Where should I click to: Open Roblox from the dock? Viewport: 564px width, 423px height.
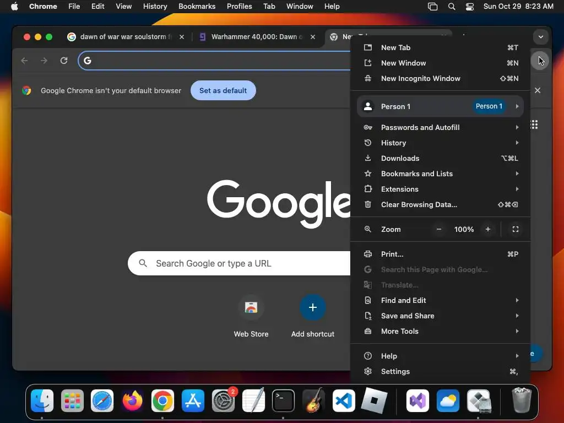[x=374, y=400]
